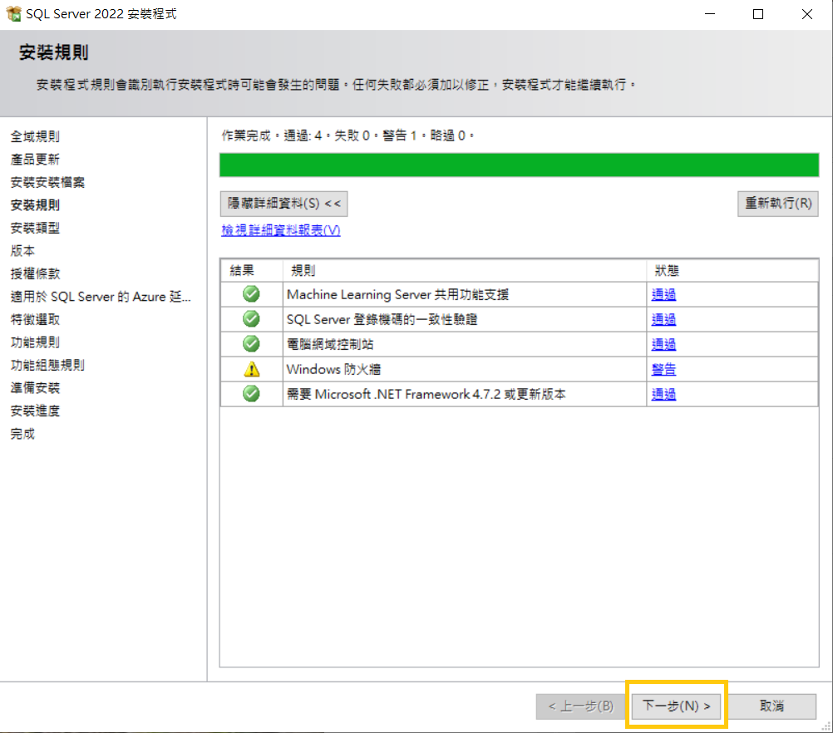Click green check icon for 電腦網域控制站 rule
This screenshot has width=833, height=733.
click(x=251, y=344)
